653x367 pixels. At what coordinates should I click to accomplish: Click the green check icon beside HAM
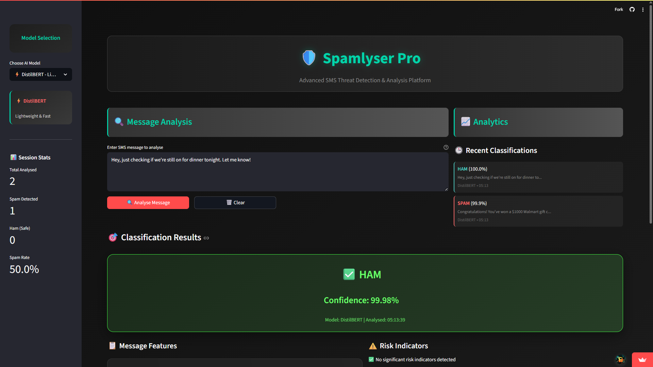[x=349, y=274]
